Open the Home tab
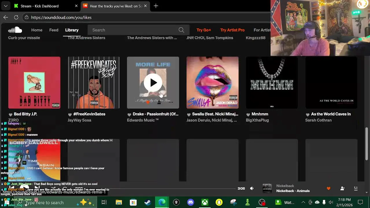This screenshot has height=208, width=370. click(37, 30)
